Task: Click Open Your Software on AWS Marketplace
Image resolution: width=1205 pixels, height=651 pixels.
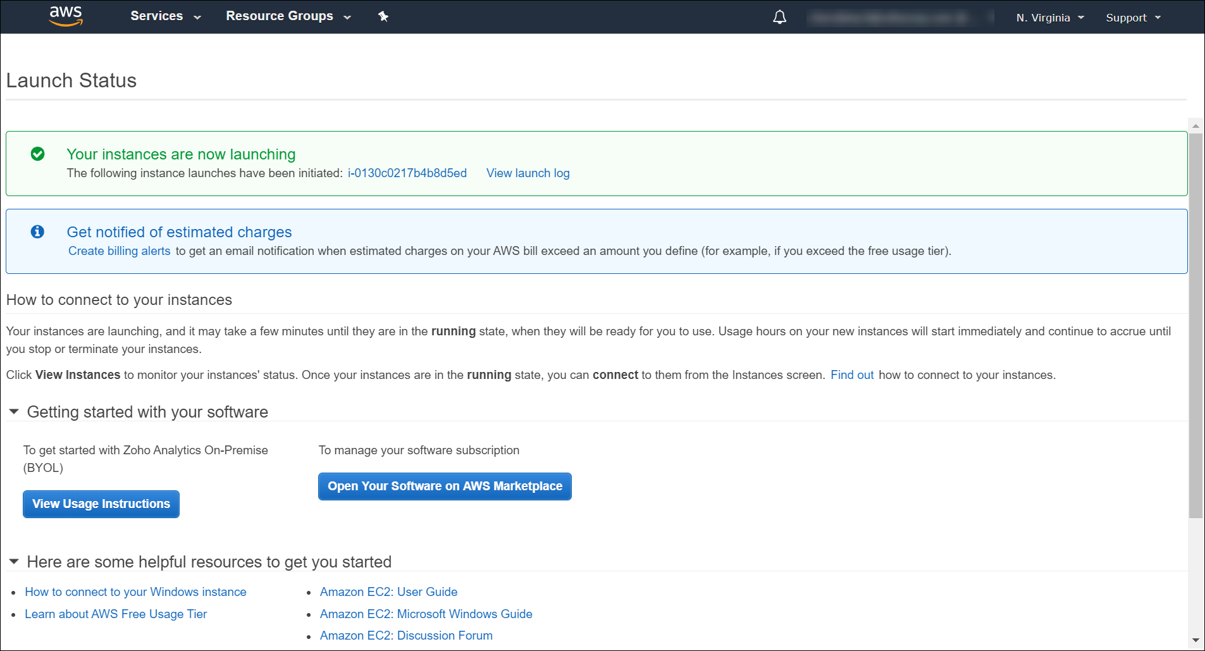Action: [445, 487]
